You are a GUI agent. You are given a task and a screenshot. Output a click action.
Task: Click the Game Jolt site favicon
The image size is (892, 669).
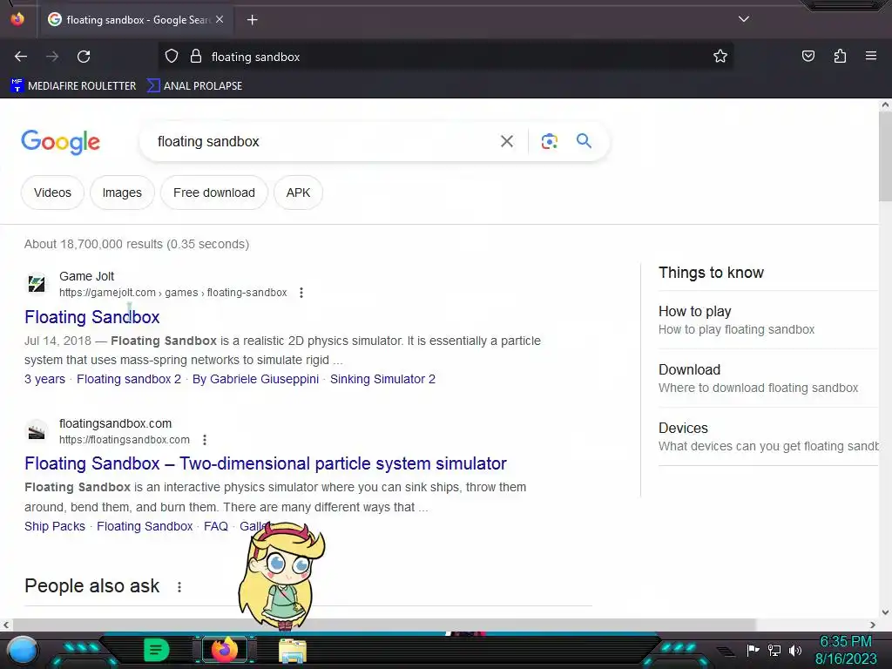pyautogui.click(x=37, y=283)
